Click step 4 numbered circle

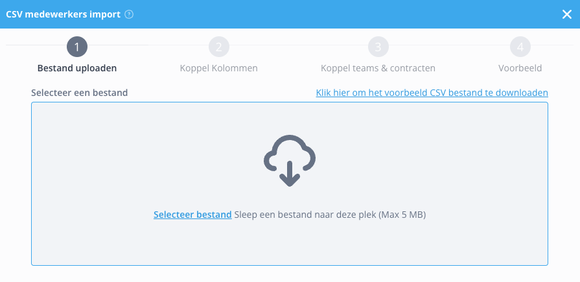point(520,47)
